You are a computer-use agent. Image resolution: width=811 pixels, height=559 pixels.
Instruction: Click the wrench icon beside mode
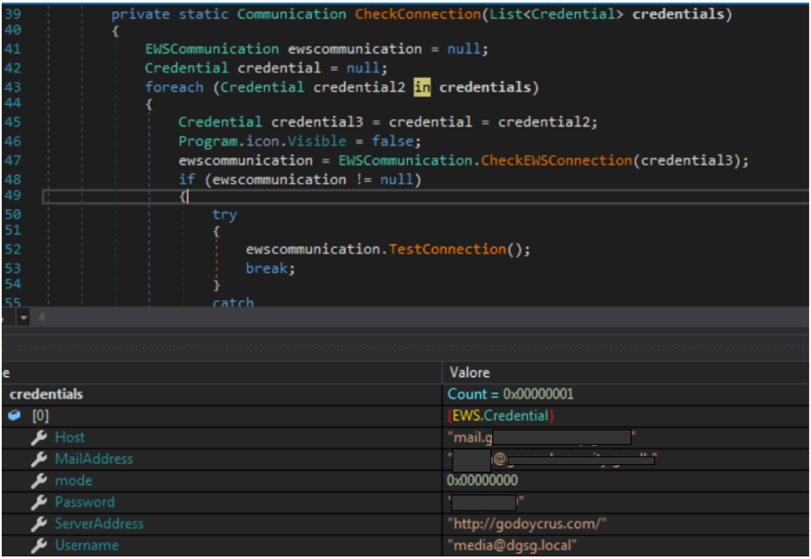pos(39,480)
